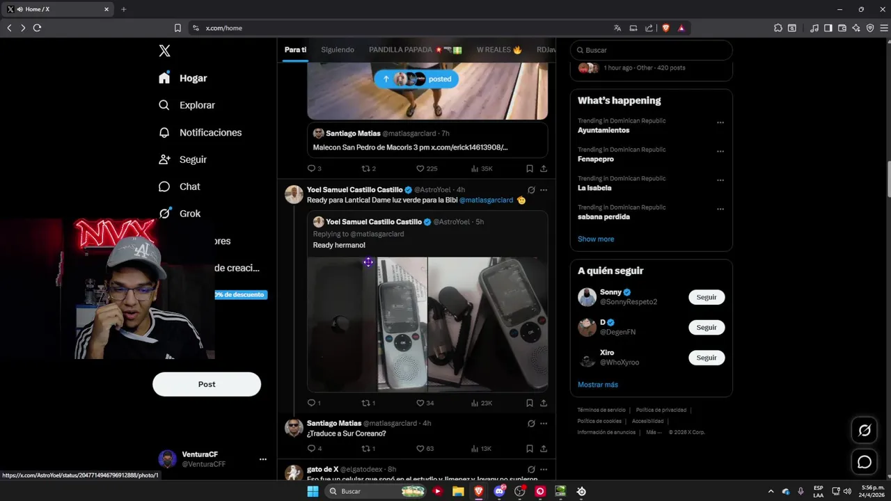This screenshot has height=501, width=891.
Task: Follow Xiro with Seguir button
Action: point(707,358)
